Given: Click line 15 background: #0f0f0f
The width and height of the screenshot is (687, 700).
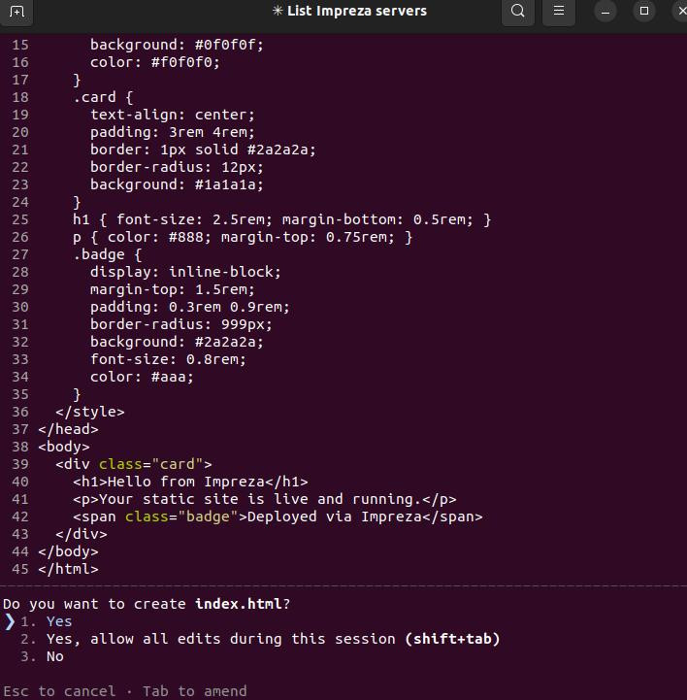Looking at the screenshot, I should point(177,45).
